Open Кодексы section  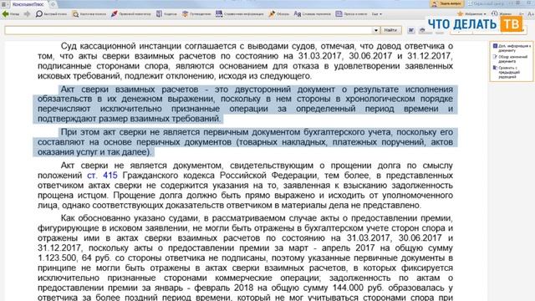[166, 14]
